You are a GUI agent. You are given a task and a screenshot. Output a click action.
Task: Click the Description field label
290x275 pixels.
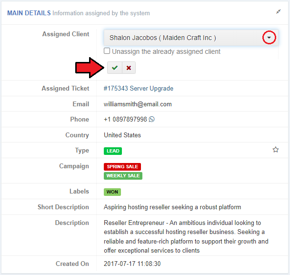pyautogui.click(x=72, y=223)
